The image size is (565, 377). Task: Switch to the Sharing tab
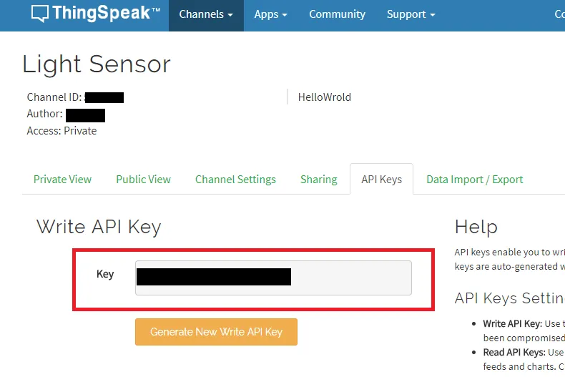click(x=318, y=180)
